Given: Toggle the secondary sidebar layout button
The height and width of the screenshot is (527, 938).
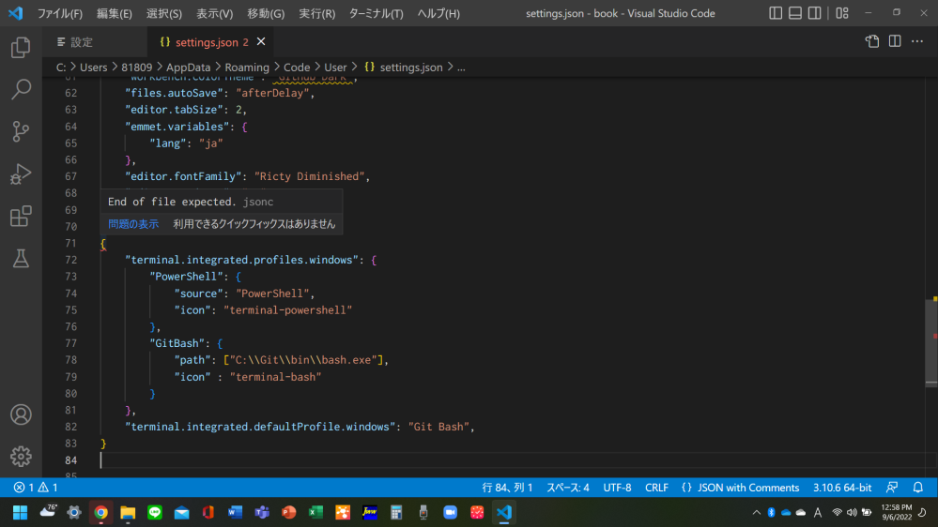Looking at the screenshot, I should click(x=816, y=13).
